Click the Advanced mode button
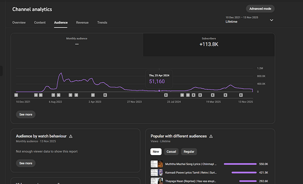The width and height of the screenshot is (303, 184). 261,9
